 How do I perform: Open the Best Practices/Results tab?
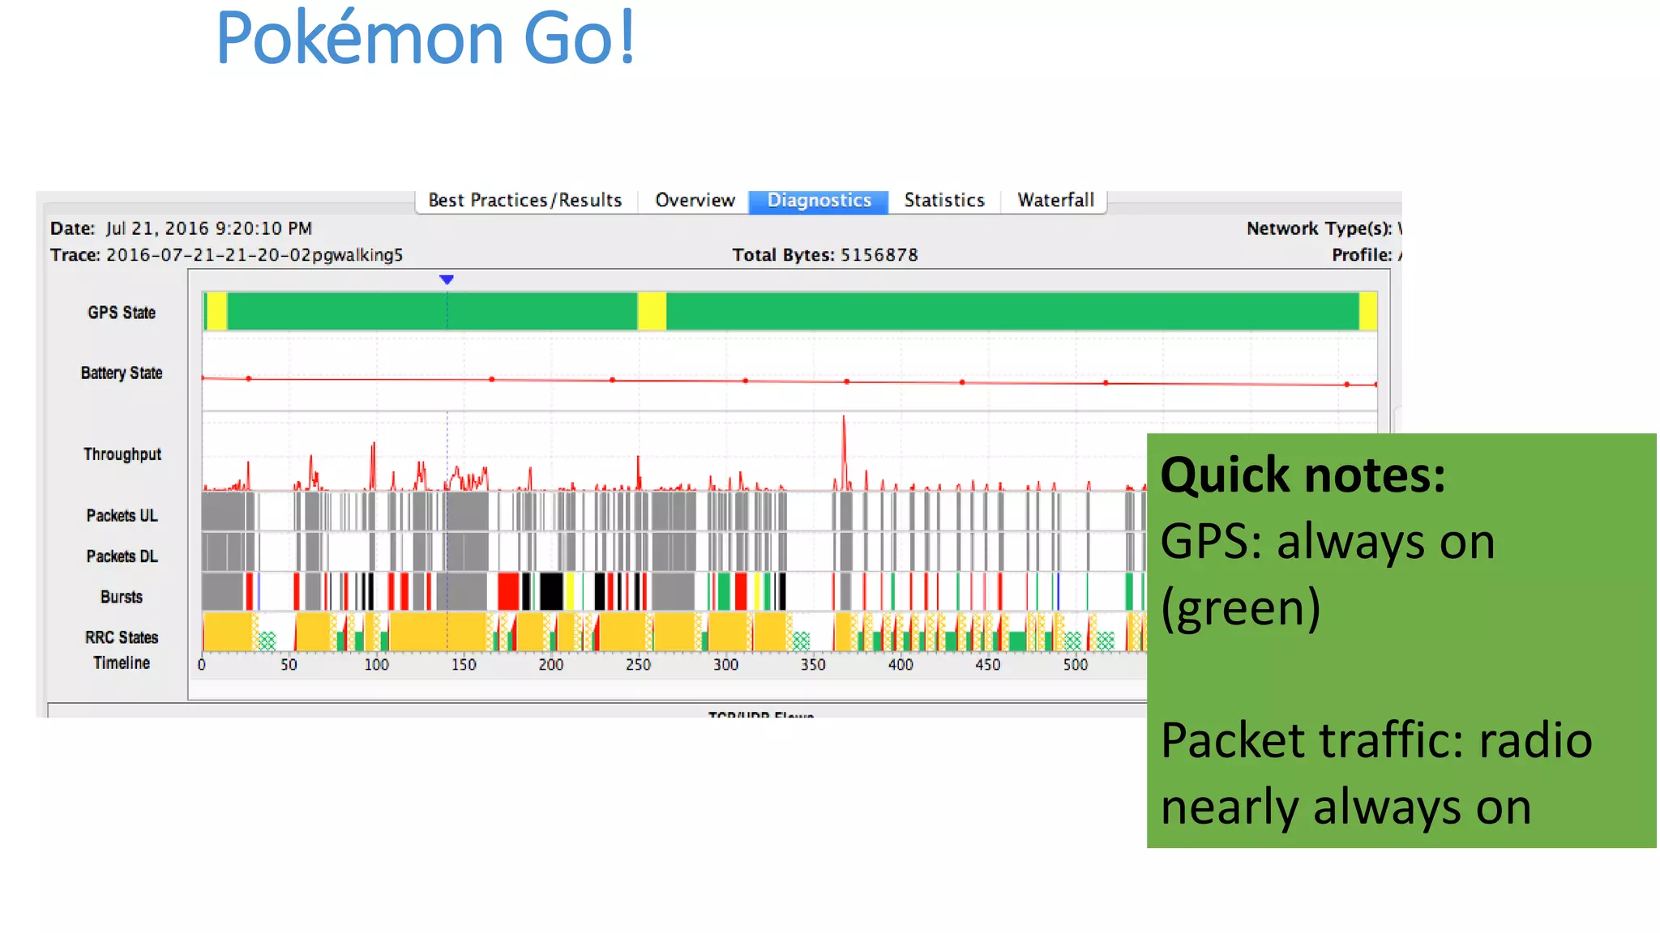pyautogui.click(x=525, y=200)
